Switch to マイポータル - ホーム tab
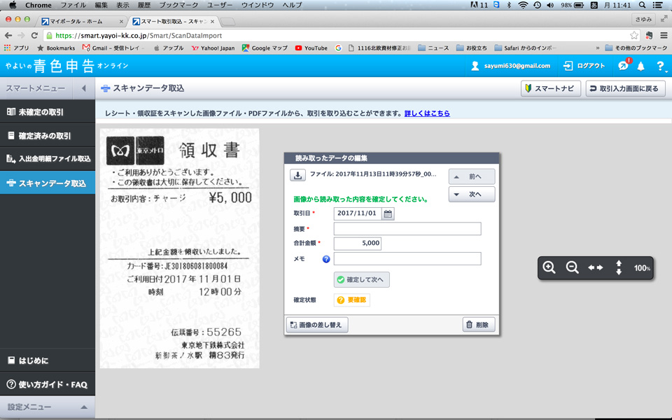 coord(81,21)
